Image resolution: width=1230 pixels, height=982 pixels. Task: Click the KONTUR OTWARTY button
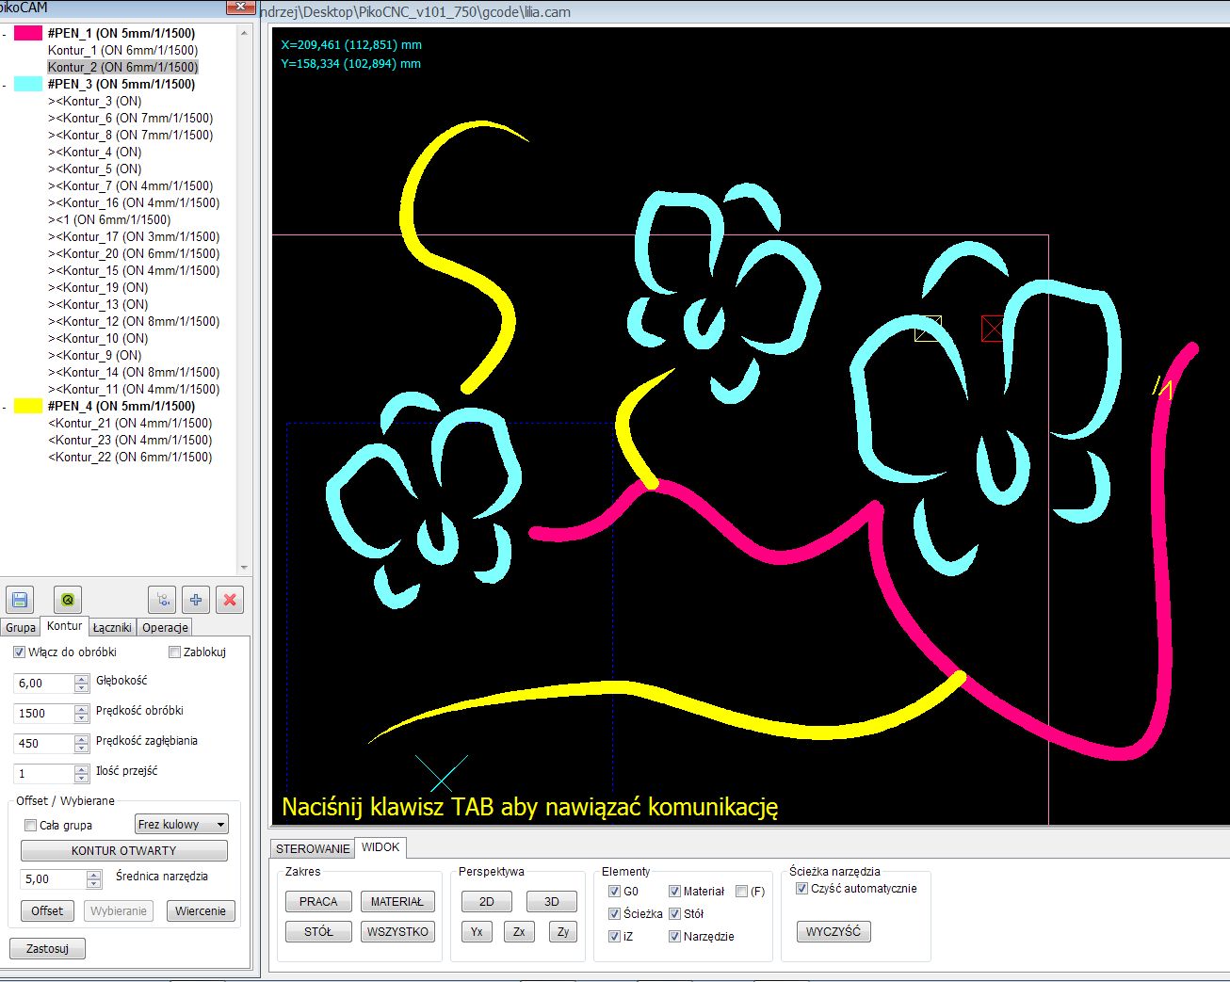124,850
